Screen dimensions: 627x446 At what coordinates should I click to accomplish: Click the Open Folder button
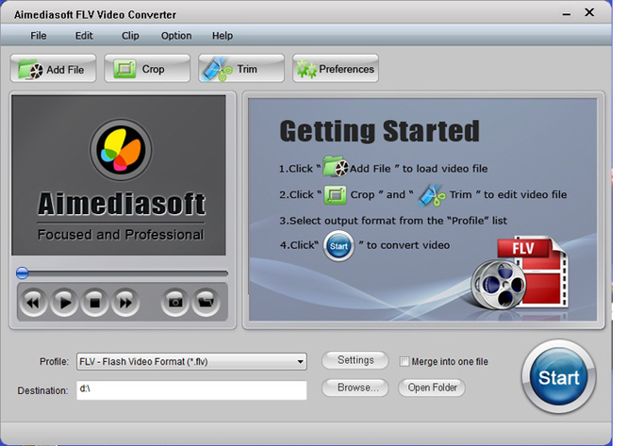[432, 388]
